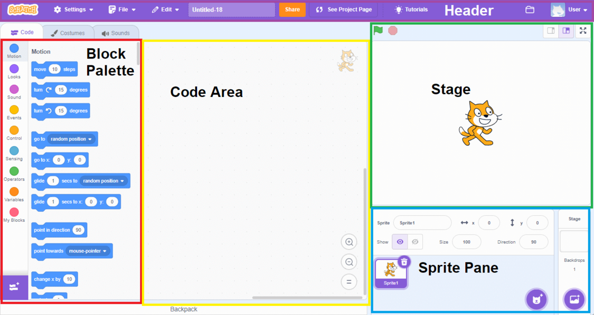Click the orange Share button

(x=293, y=10)
